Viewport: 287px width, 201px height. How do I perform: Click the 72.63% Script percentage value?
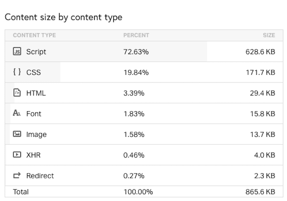[x=136, y=52]
